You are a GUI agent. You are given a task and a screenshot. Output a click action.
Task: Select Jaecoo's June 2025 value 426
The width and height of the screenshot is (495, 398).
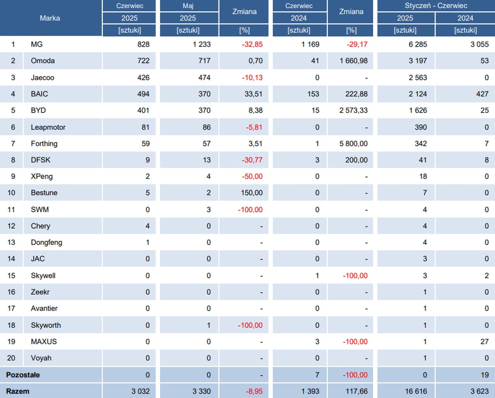click(x=144, y=77)
